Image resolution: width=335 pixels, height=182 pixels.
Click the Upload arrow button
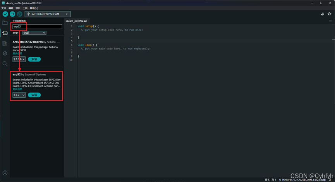click(12, 14)
